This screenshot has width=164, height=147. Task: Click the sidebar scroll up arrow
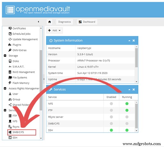41,28
